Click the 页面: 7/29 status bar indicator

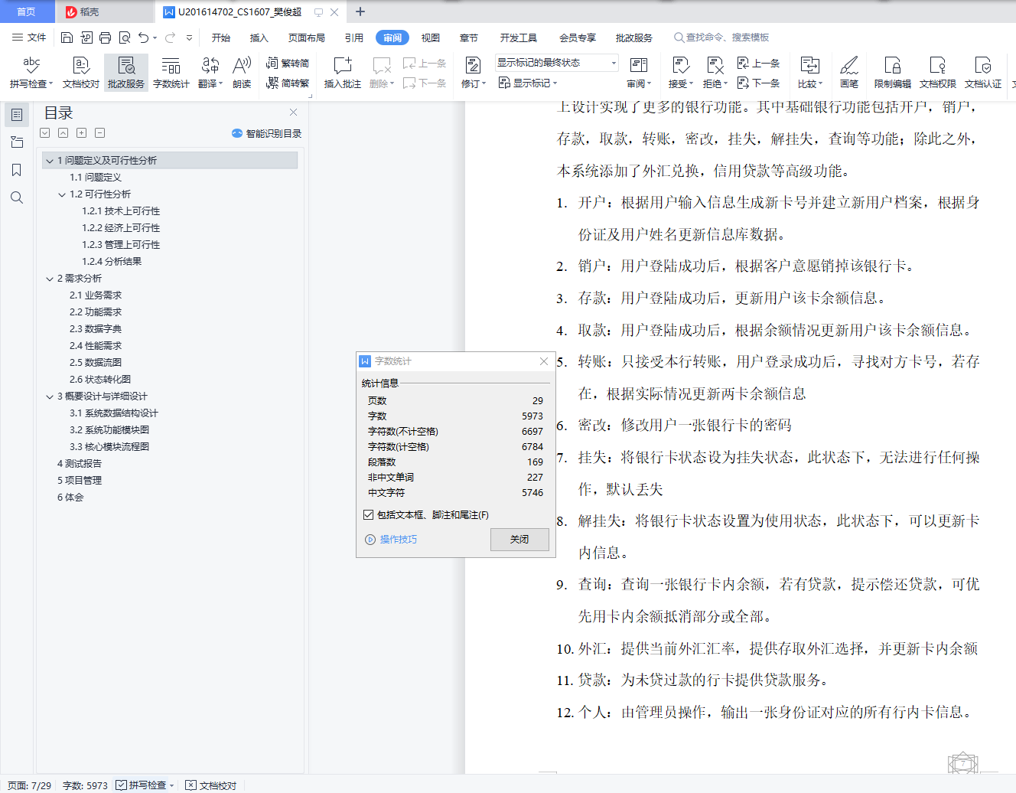(x=29, y=785)
